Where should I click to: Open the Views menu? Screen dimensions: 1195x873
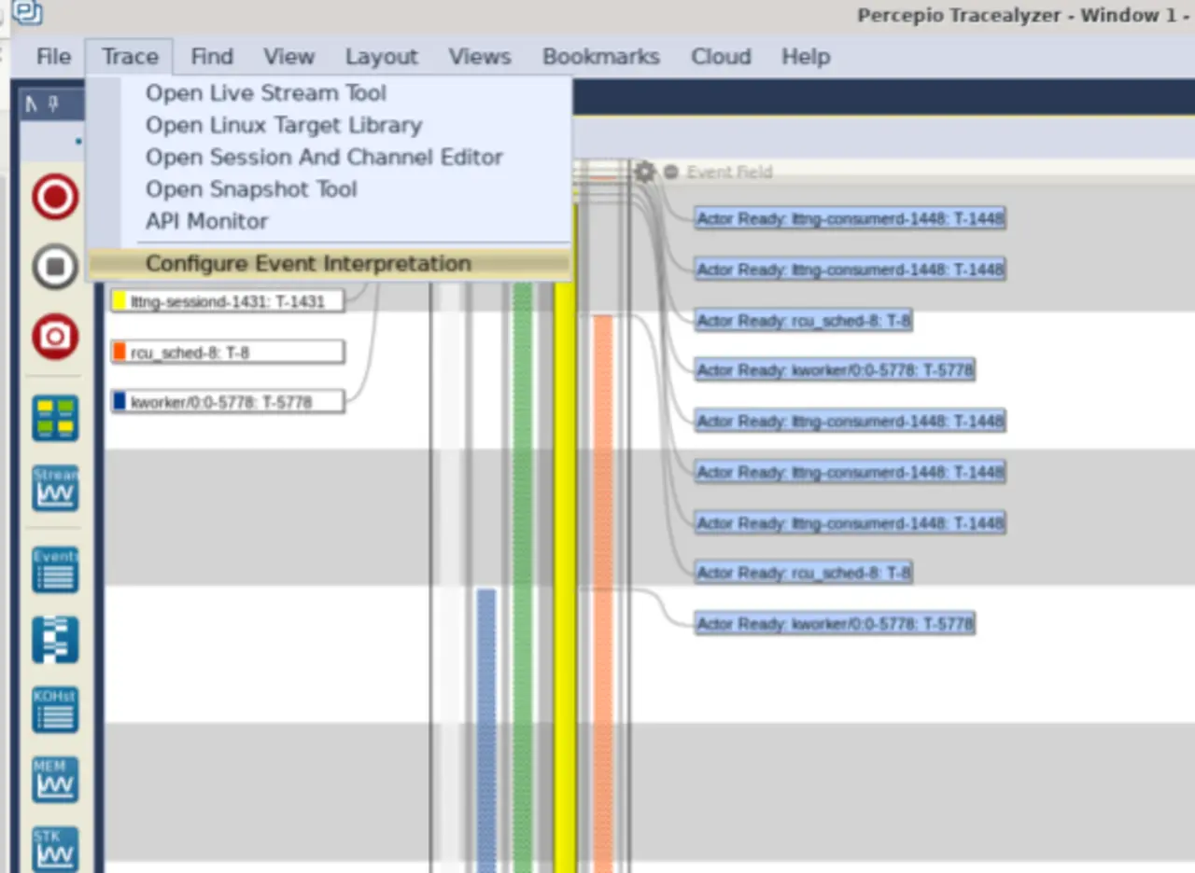click(479, 57)
